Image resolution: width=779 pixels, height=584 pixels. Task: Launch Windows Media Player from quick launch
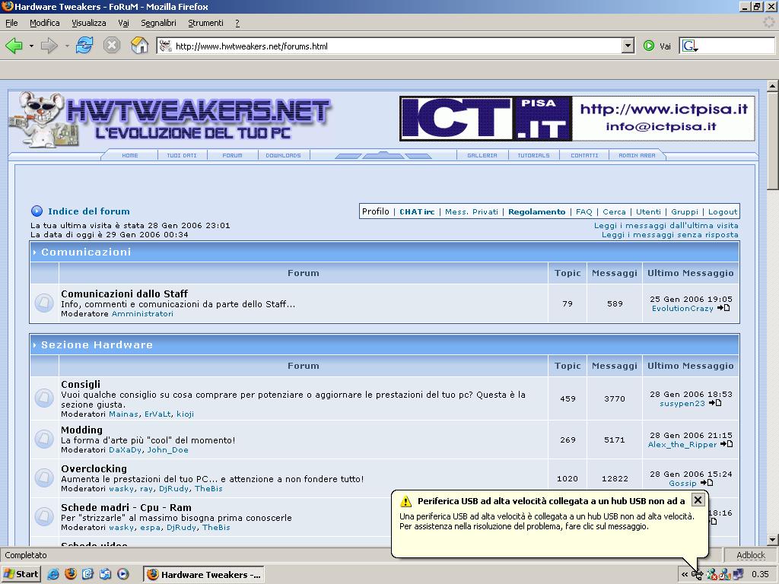point(122,574)
